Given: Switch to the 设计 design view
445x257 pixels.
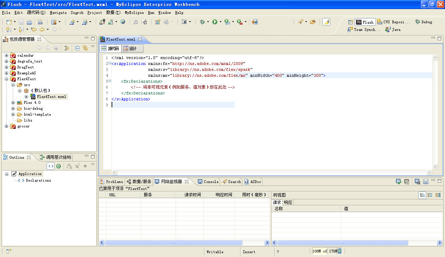Looking at the screenshot, I should pyautogui.click(x=132, y=48).
